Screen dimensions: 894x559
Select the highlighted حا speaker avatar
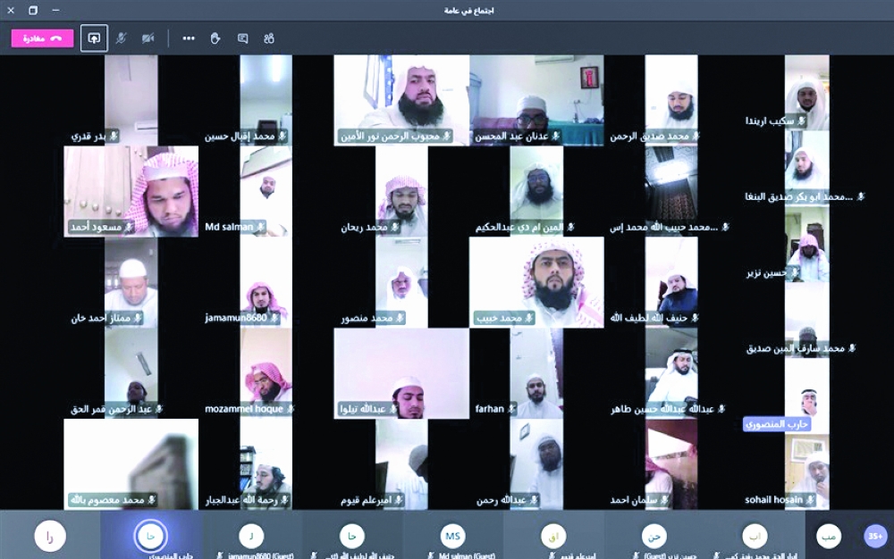150,535
